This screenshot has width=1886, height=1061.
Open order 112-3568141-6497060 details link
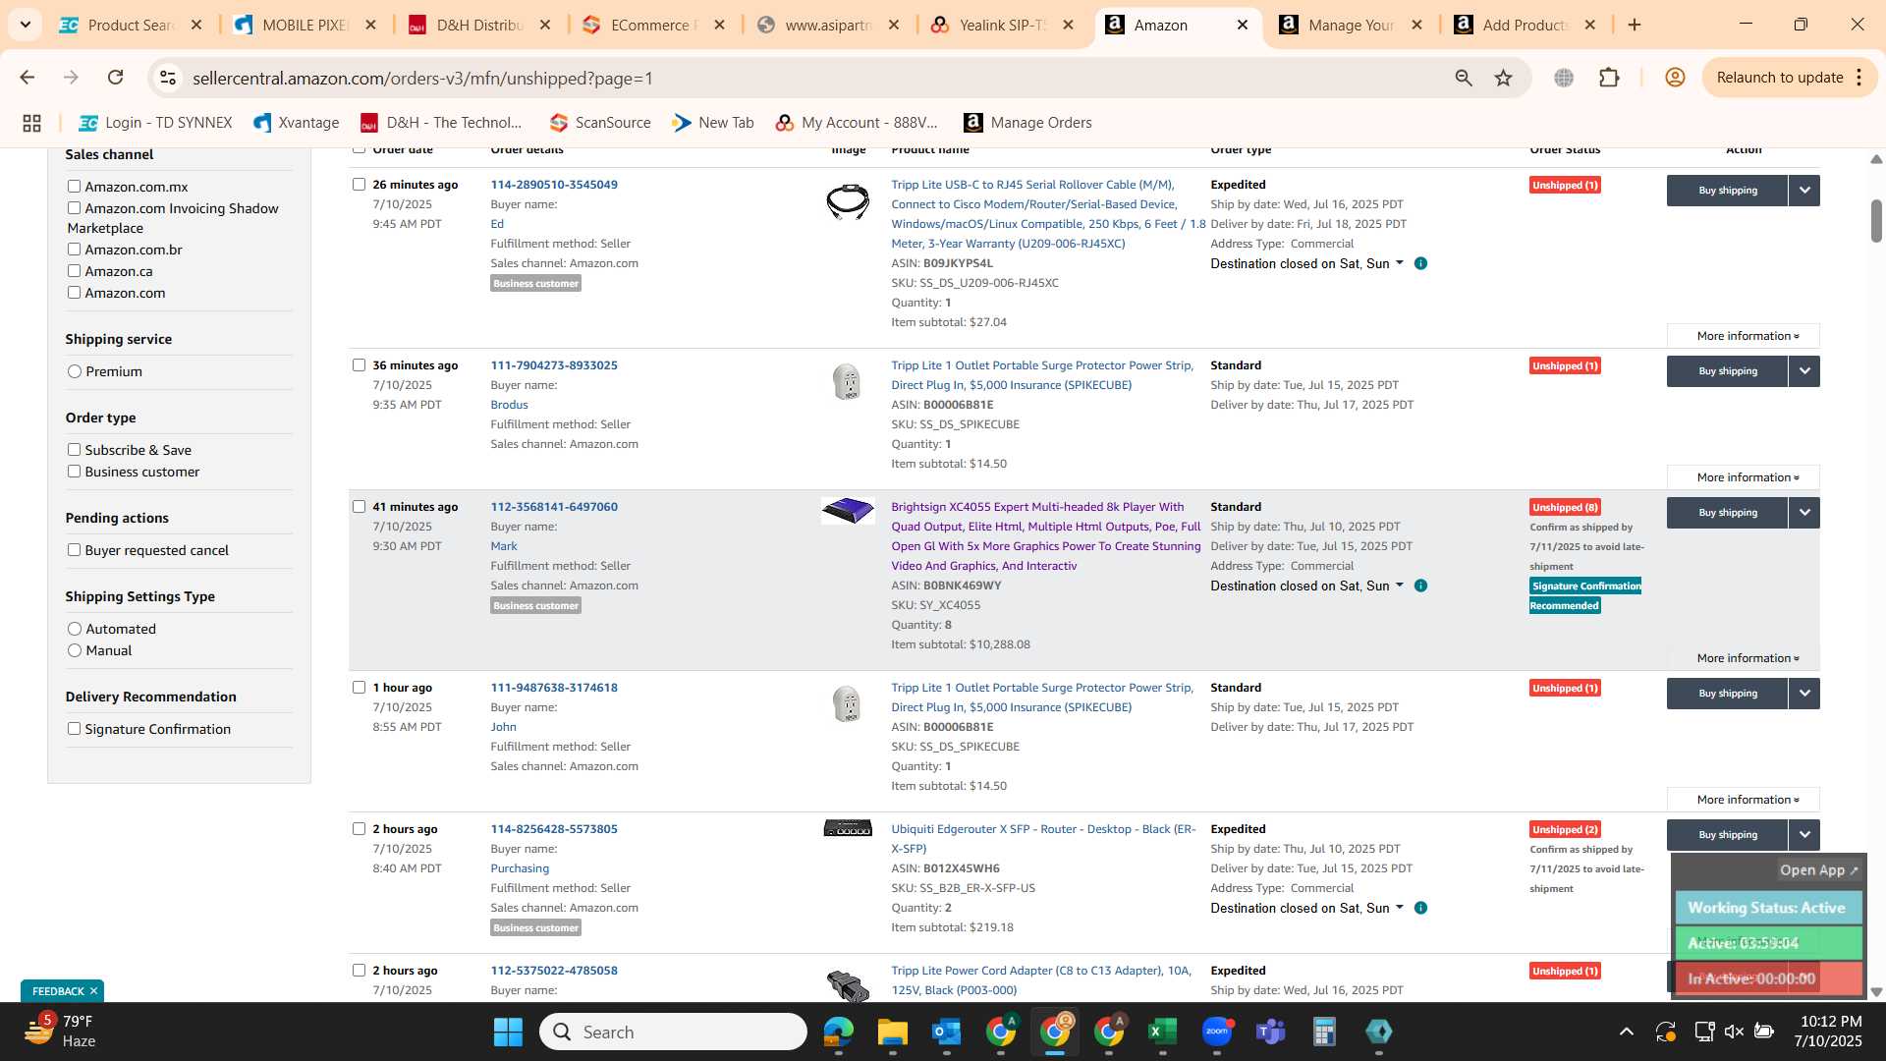(x=554, y=507)
